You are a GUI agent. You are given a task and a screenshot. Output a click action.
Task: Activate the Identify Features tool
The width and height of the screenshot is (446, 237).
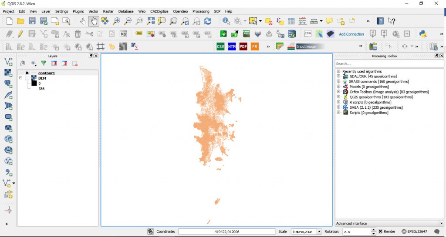coord(226,21)
